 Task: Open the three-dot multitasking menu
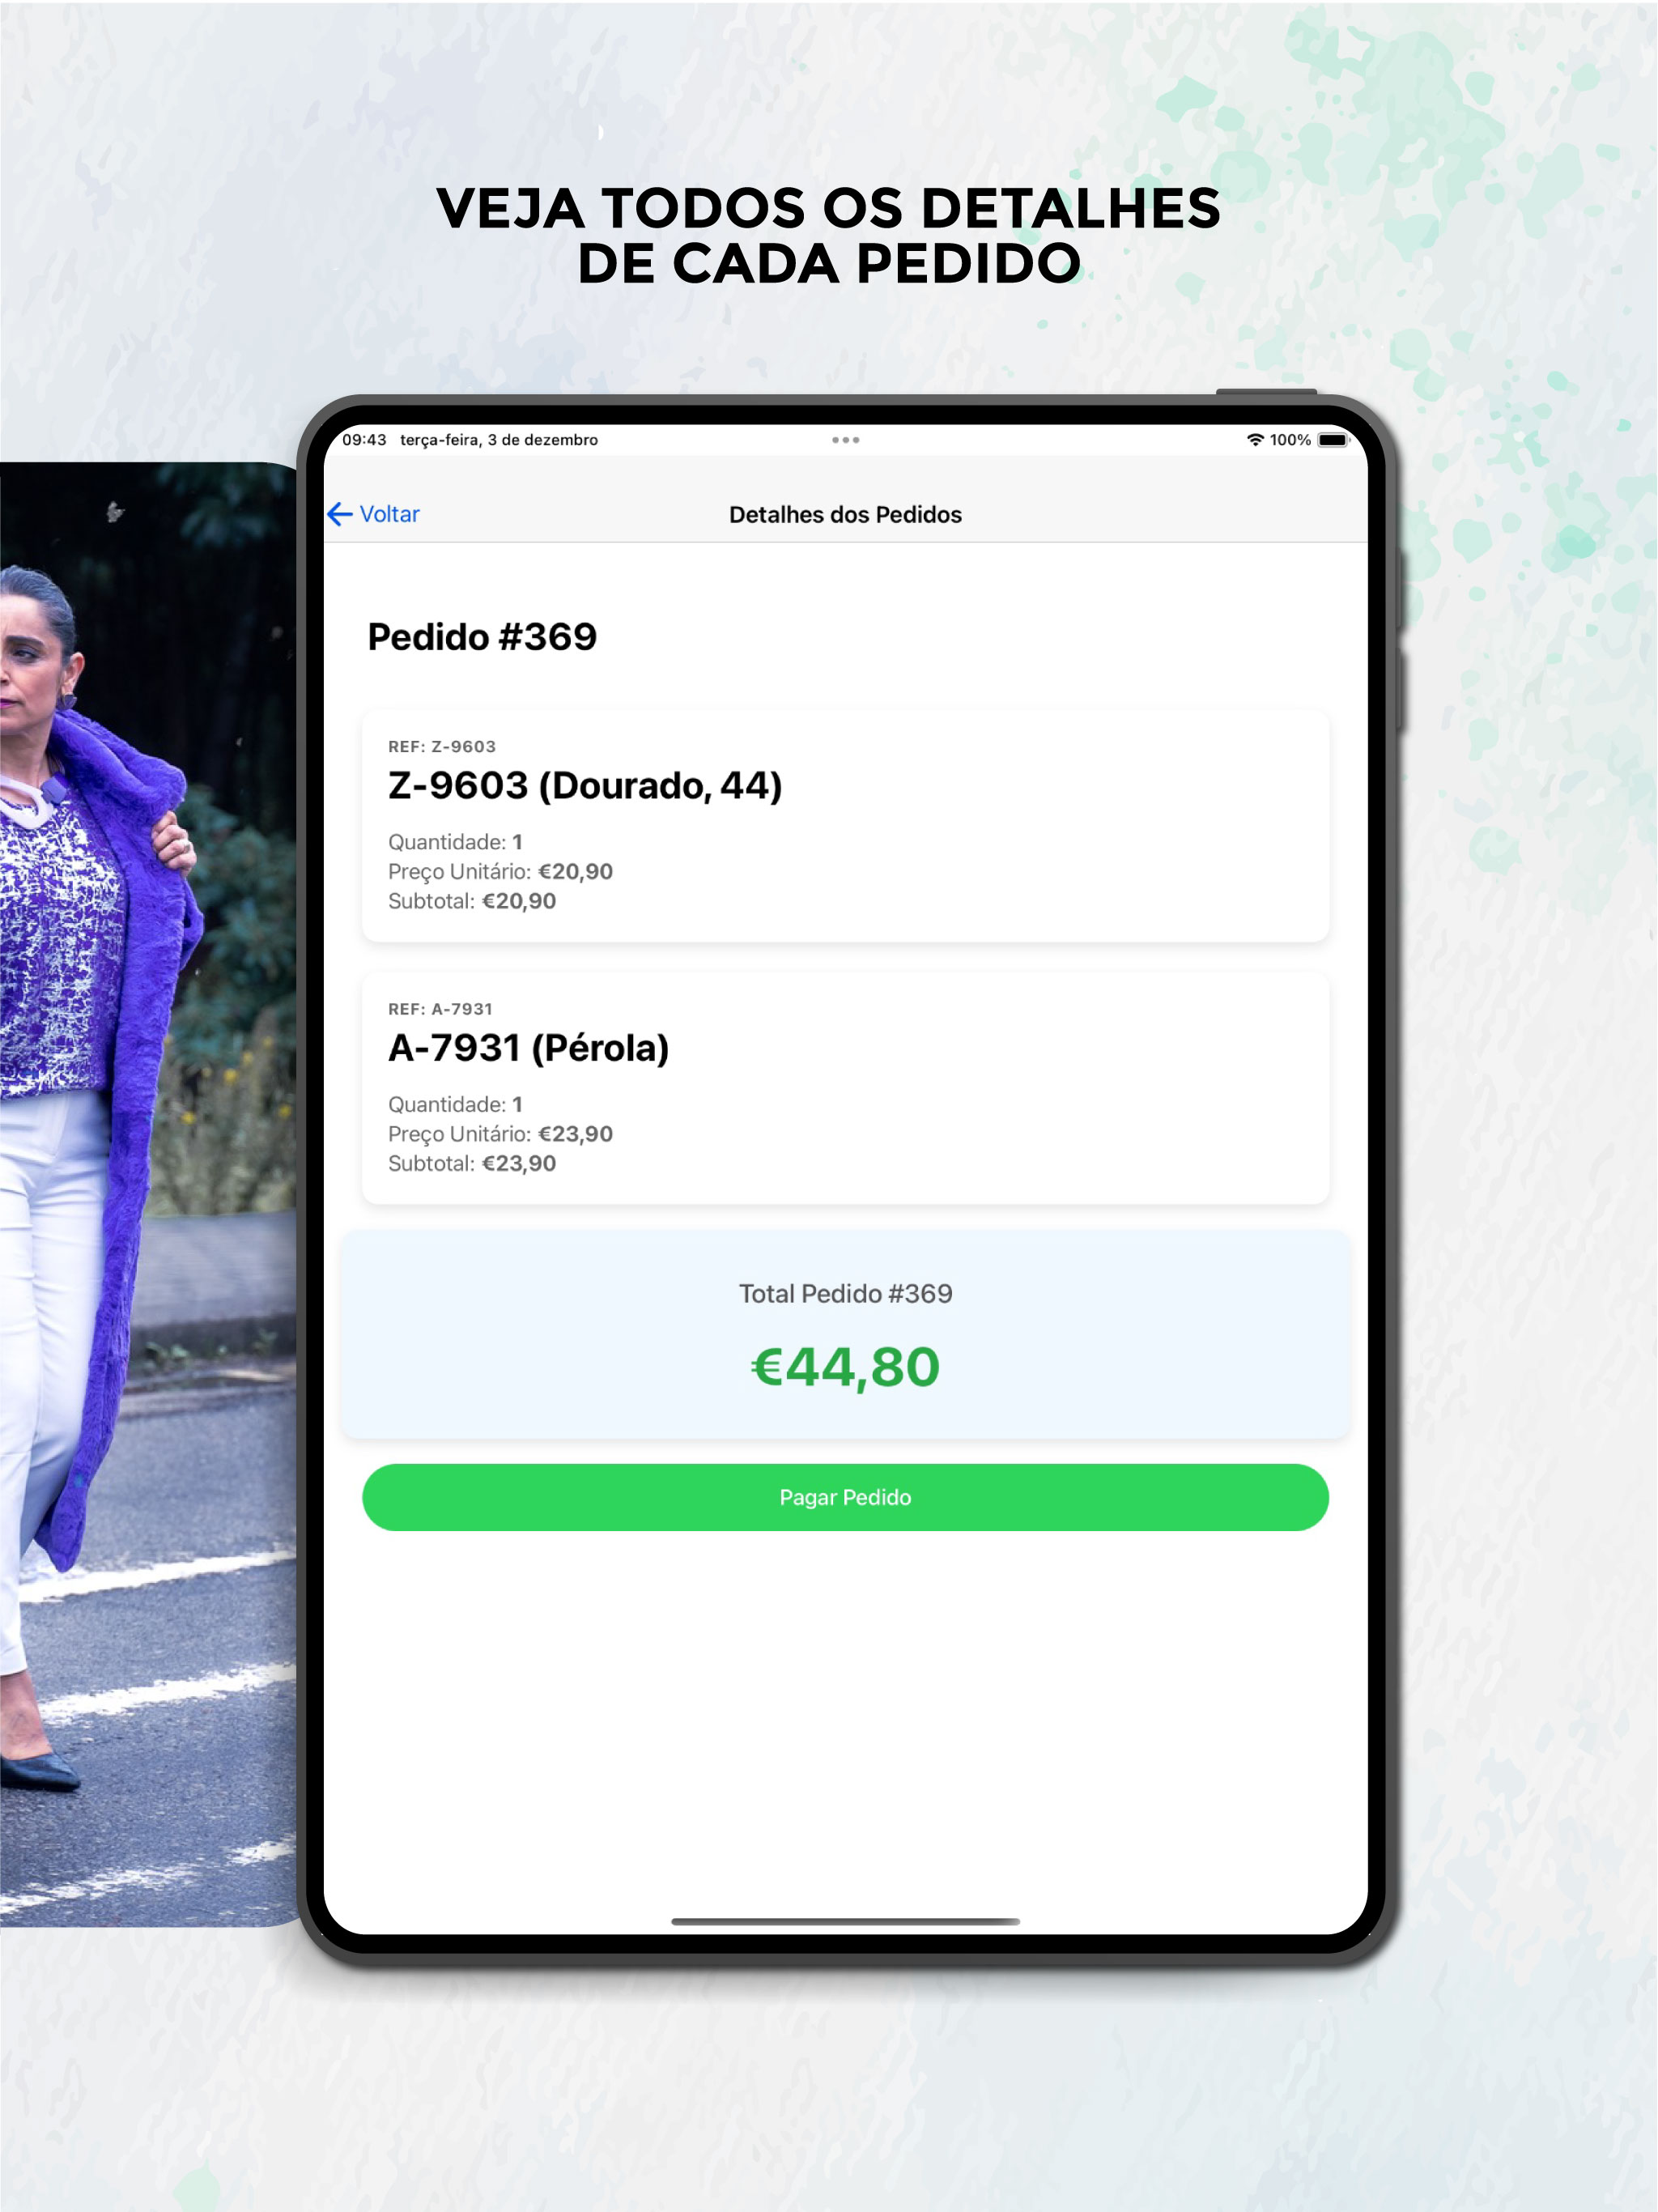pyautogui.click(x=845, y=440)
